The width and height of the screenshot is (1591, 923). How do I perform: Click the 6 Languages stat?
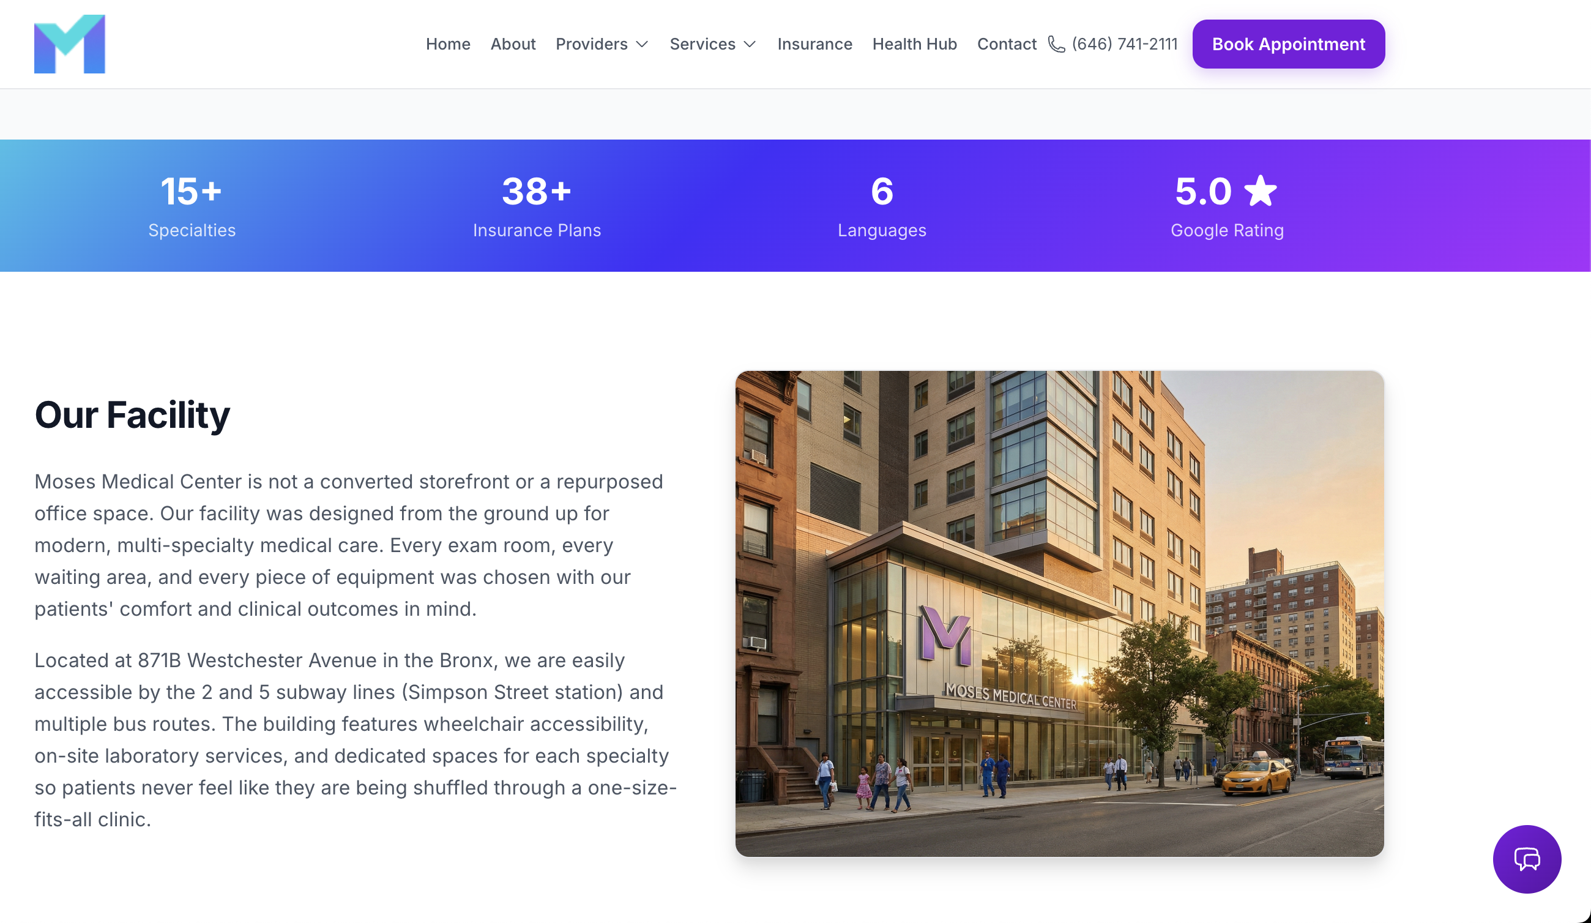point(881,206)
